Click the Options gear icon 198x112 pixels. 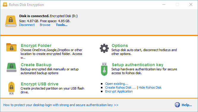click(x=104, y=48)
